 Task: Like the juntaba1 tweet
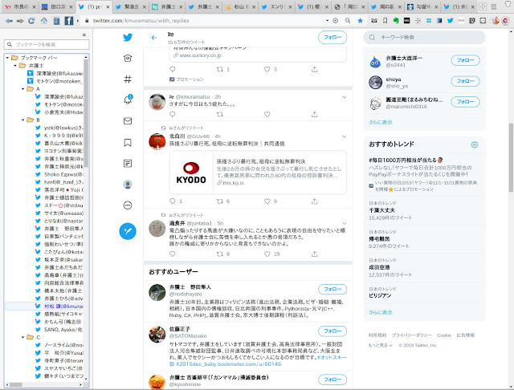click(x=267, y=254)
